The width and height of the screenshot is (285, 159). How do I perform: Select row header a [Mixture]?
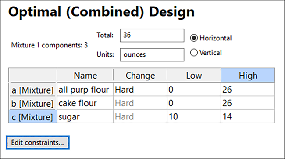click(32, 90)
